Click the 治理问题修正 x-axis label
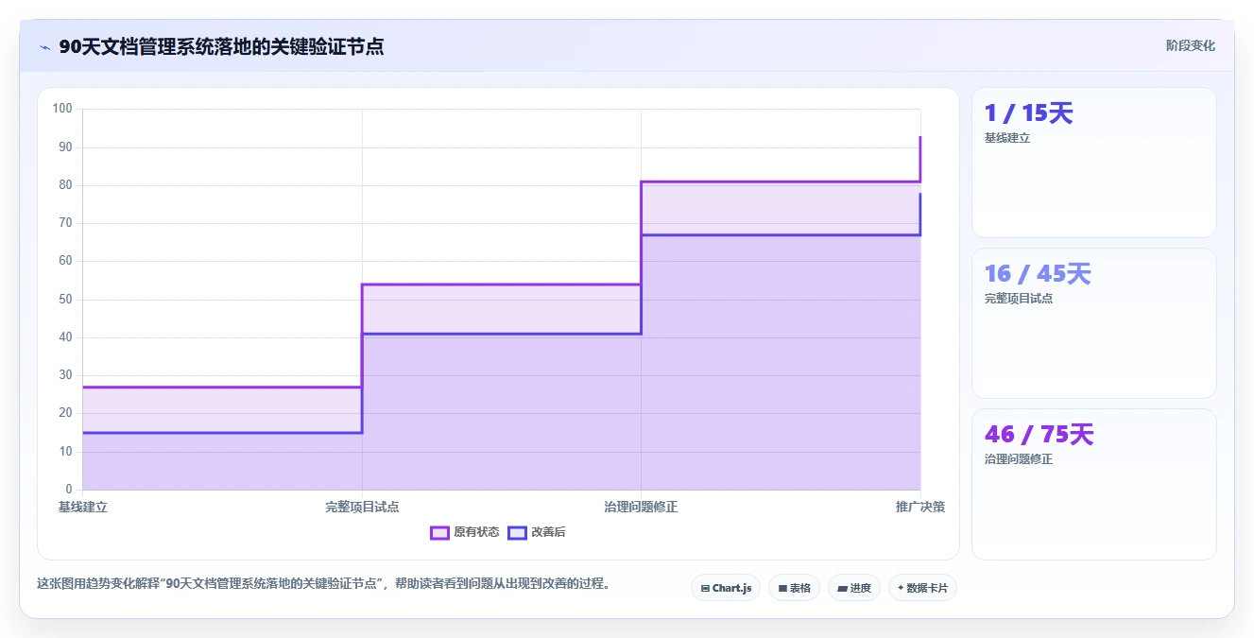 tap(641, 507)
